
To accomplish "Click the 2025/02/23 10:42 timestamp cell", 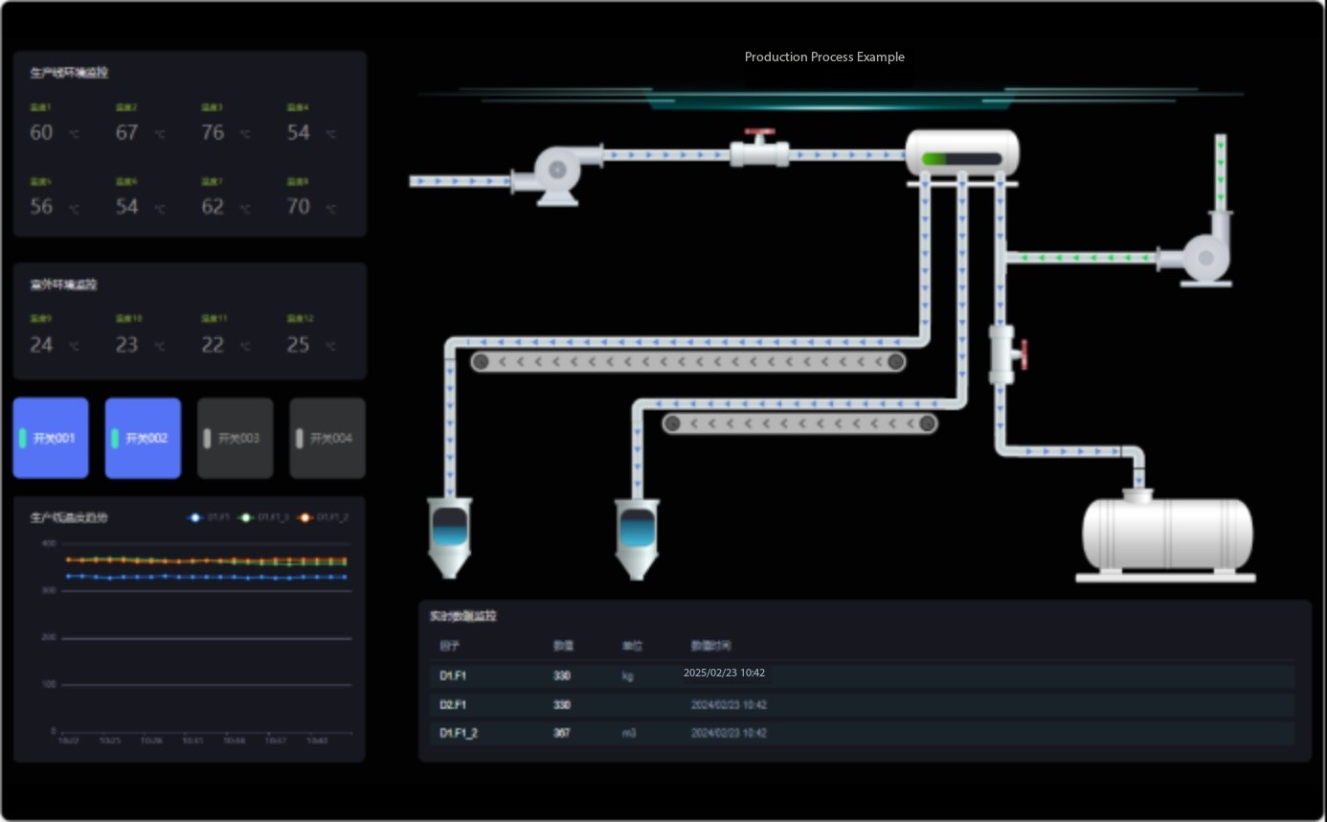I will 724,673.
